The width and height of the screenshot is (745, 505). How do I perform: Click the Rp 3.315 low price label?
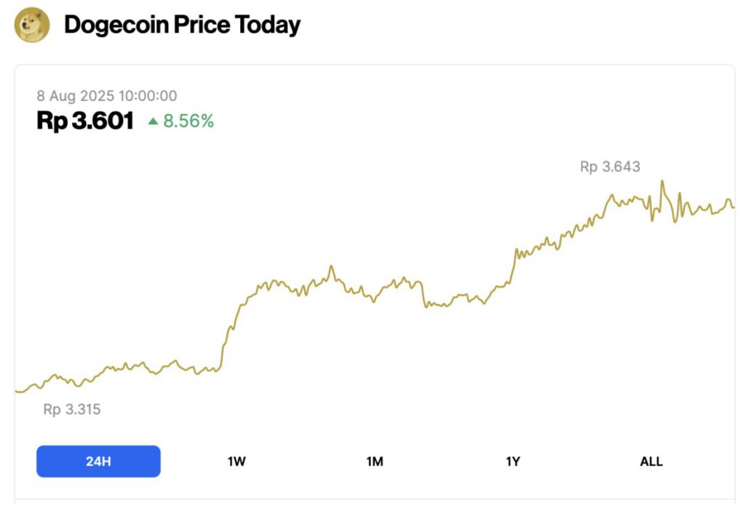[x=71, y=410]
